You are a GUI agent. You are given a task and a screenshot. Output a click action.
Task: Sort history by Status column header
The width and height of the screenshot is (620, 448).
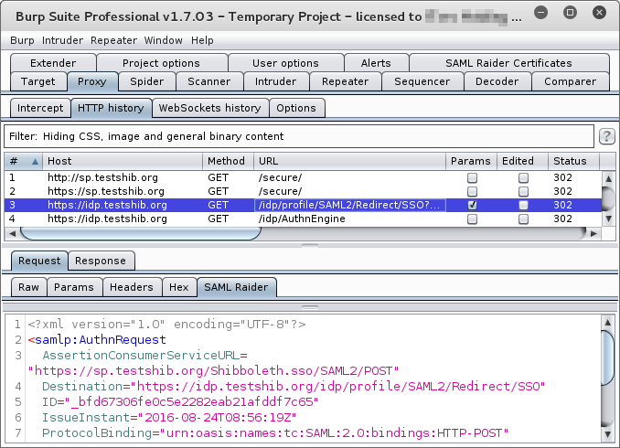(573, 161)
